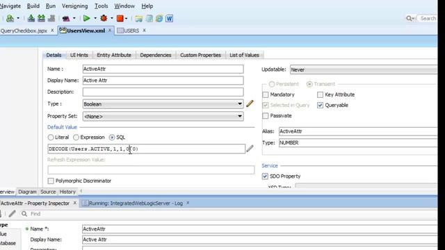The width and height of the screenshot is (445, 250).
Task: Open the dropdown arrow beside database connection icon
Action: pyautogui.click(x=18, y=19)
